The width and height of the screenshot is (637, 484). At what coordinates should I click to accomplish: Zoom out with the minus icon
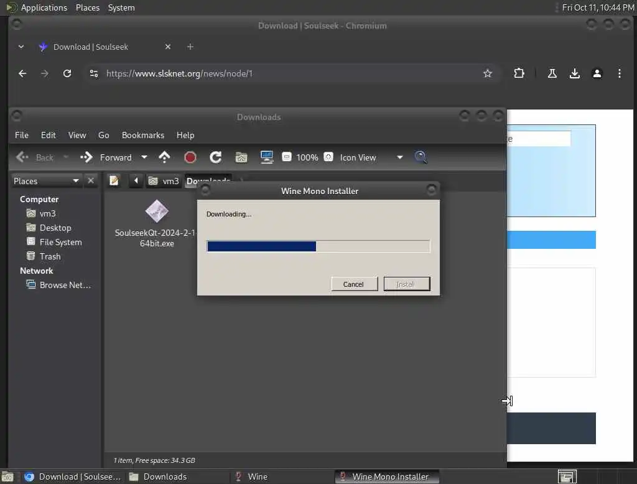287,157
